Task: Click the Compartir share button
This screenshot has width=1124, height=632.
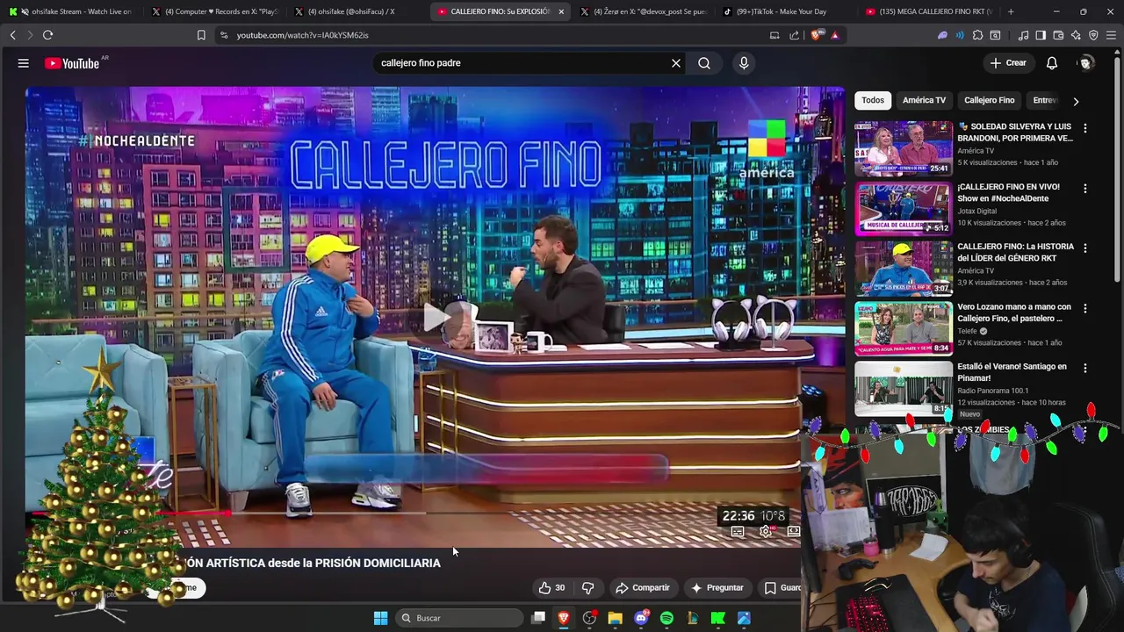Action: click(643, 588)
